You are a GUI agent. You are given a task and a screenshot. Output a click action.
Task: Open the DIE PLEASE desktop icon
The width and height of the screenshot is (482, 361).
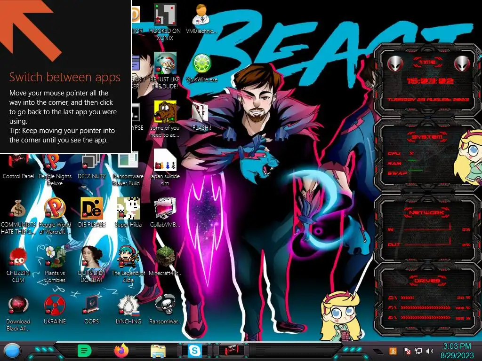[92, 212]
